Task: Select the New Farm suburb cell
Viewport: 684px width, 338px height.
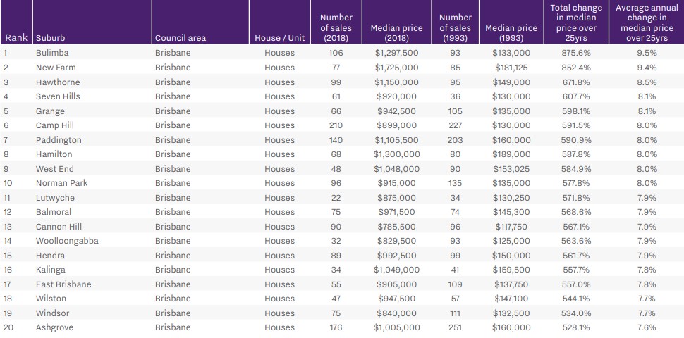Action: coord(56,68)
